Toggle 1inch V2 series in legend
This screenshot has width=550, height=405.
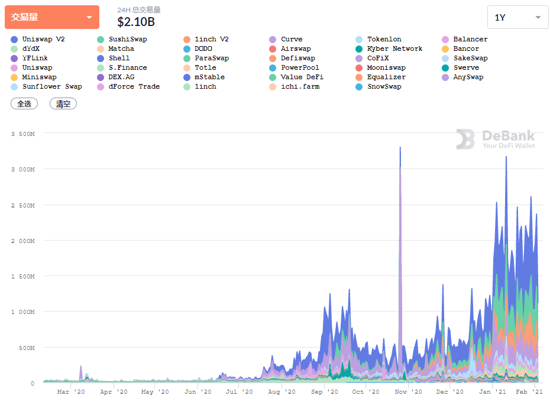(206, 39)
